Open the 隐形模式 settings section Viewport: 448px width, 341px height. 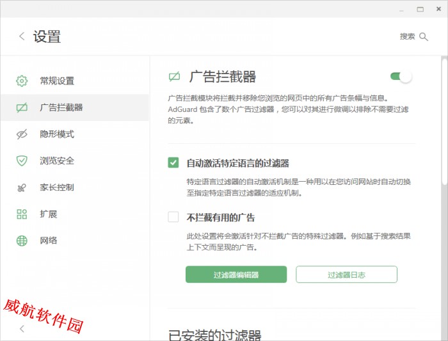[57, 134]
